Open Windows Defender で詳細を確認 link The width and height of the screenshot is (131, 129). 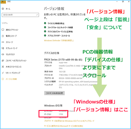(59, 40)
